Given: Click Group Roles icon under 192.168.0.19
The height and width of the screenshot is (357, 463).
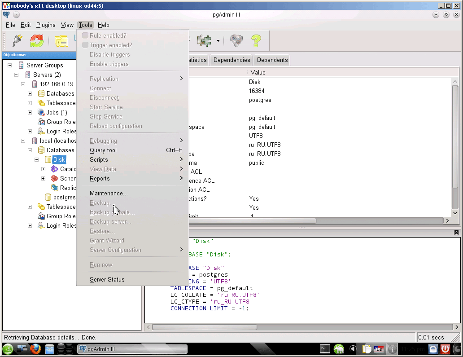Looking at the screenshot, I should tap(41, 122).
